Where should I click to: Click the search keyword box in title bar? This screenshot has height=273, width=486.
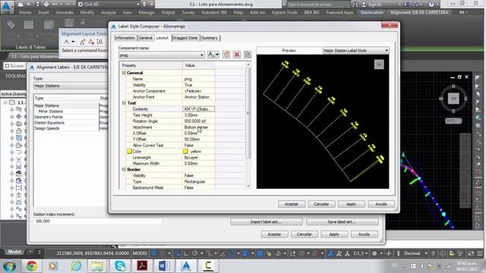click(x=318, y=5)
